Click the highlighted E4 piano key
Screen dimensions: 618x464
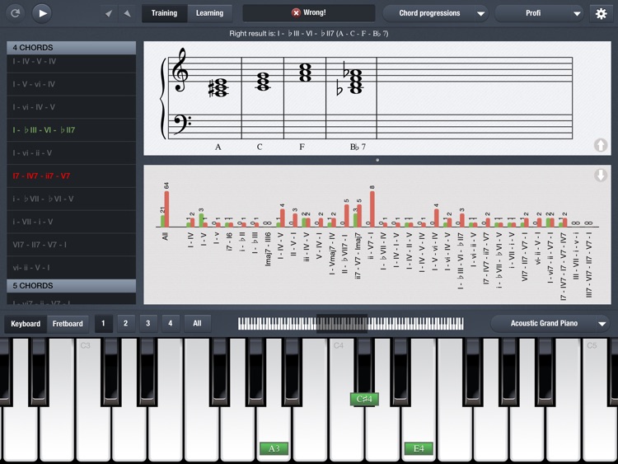(x=419, y=448)
